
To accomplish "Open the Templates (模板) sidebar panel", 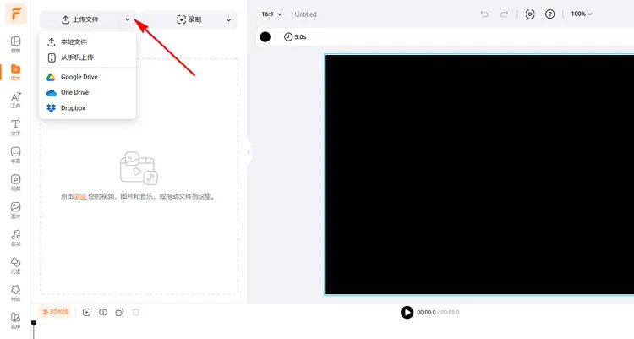I will (x=15, y=45).
